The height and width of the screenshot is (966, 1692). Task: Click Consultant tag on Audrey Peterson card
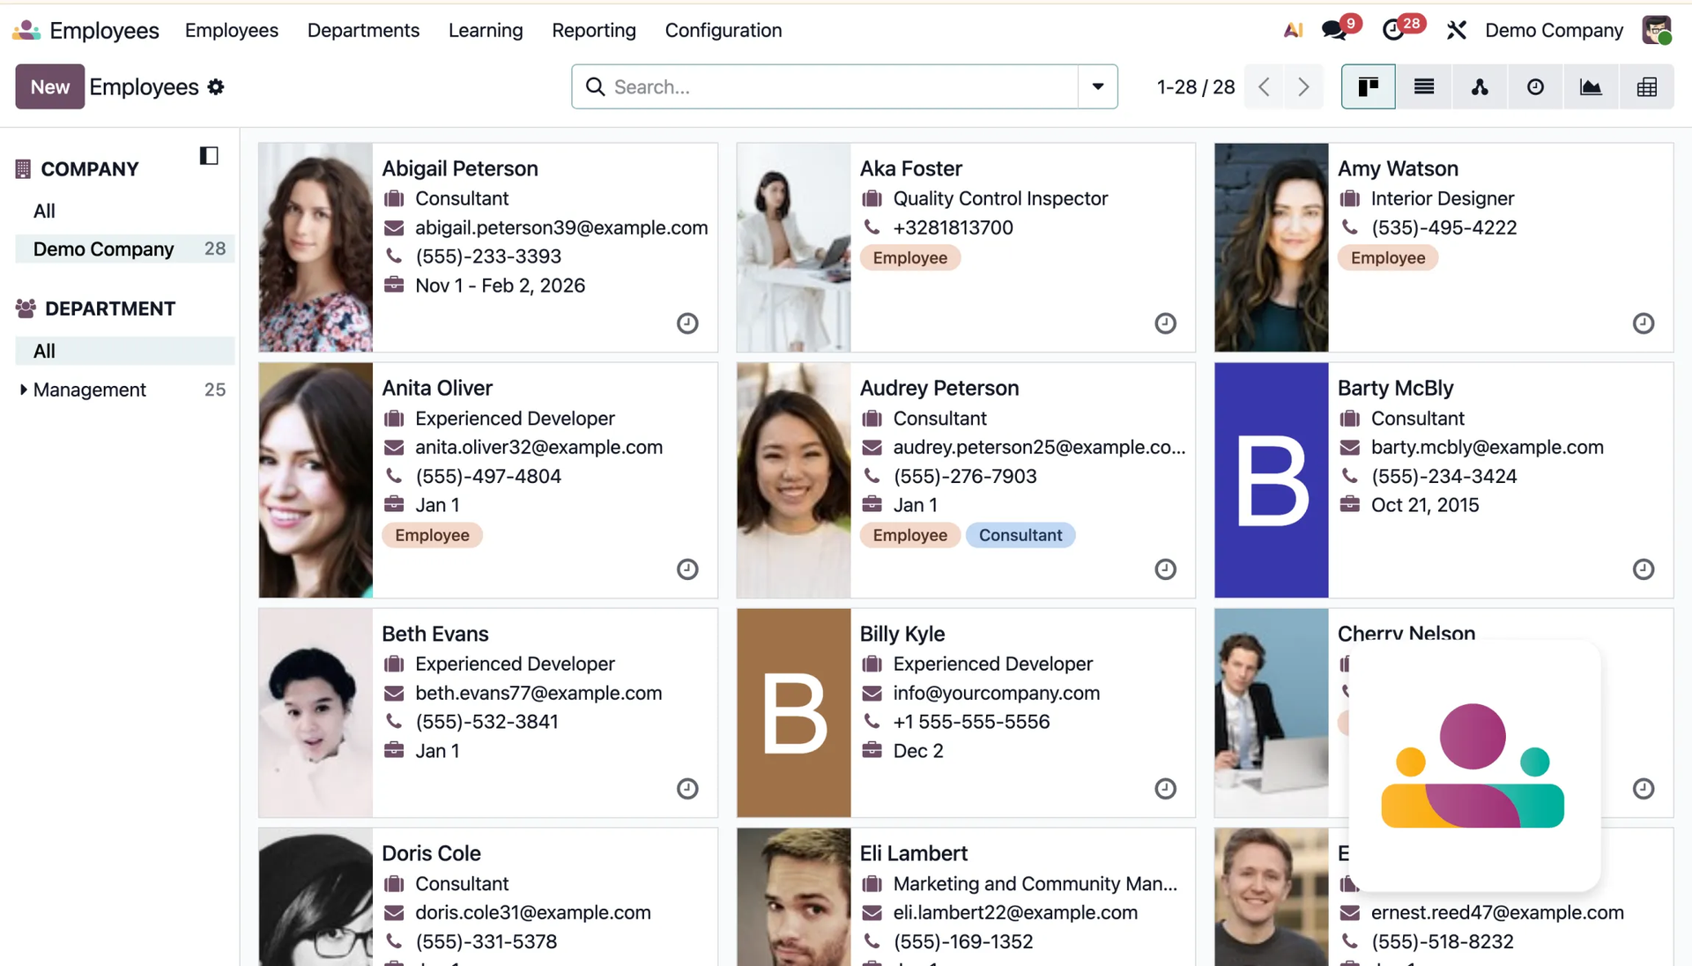pyautogui.click(x=1020, y=535)
